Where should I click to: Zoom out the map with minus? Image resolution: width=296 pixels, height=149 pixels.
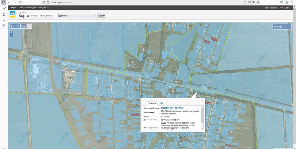point(11,36)
